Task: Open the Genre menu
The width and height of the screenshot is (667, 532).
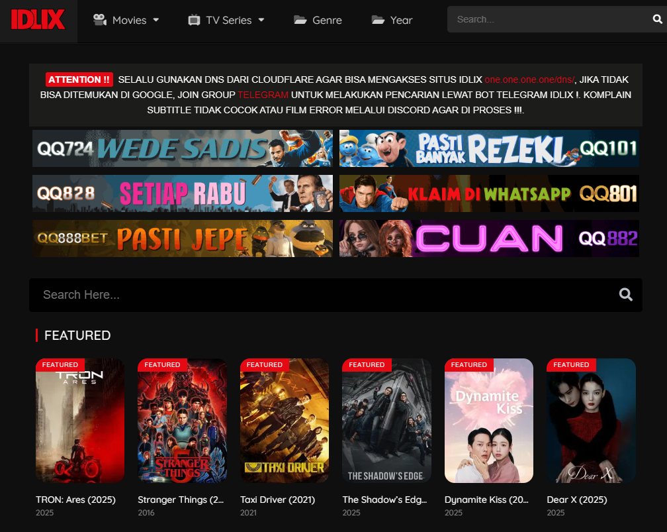Action: pyautogui.click(x=327, y=20)
